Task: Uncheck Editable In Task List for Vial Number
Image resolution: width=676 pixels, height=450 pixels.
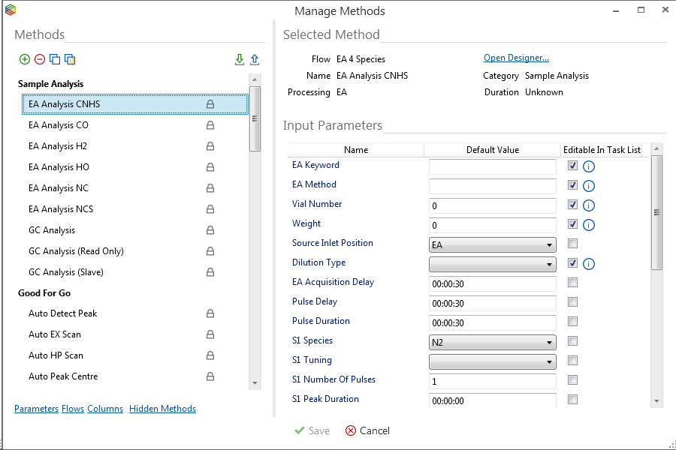Action: (x=572, y=205)
